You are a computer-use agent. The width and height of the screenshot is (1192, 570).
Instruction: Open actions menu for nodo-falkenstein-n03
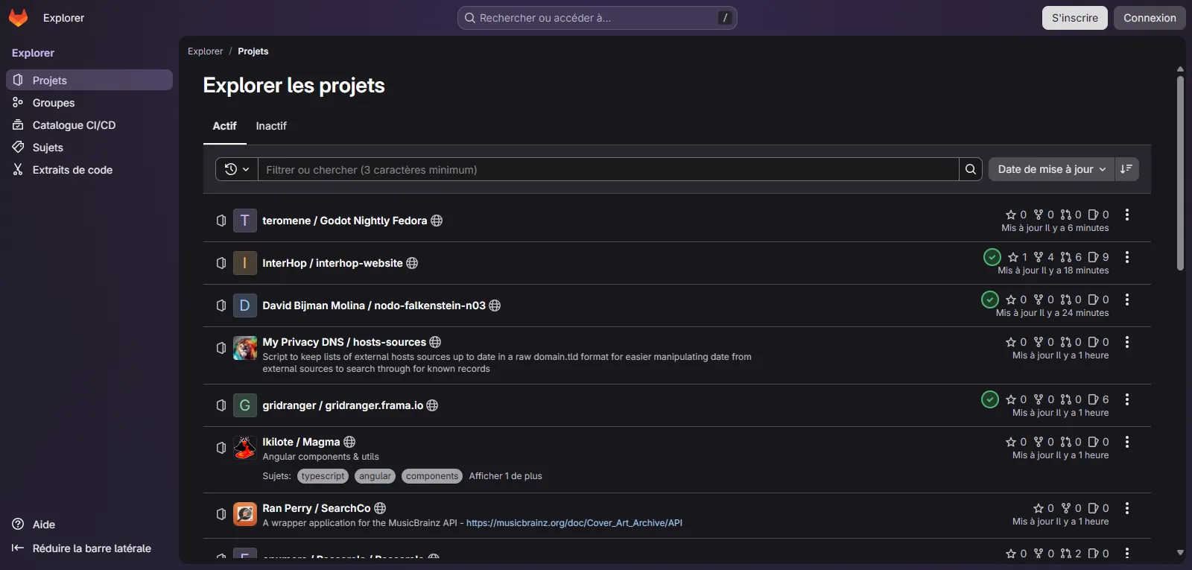click(x=1127, y=300)
